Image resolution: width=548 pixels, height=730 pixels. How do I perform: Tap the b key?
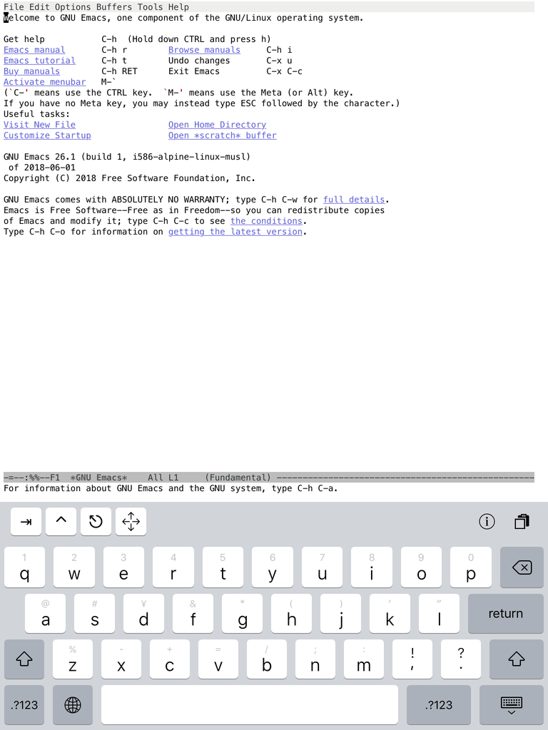pos(267,659)
